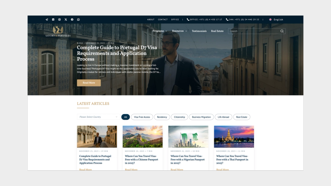Click Read More under Chinese Passport card
The height and width of the screenshot is (186, 331).
coord(131,169)
